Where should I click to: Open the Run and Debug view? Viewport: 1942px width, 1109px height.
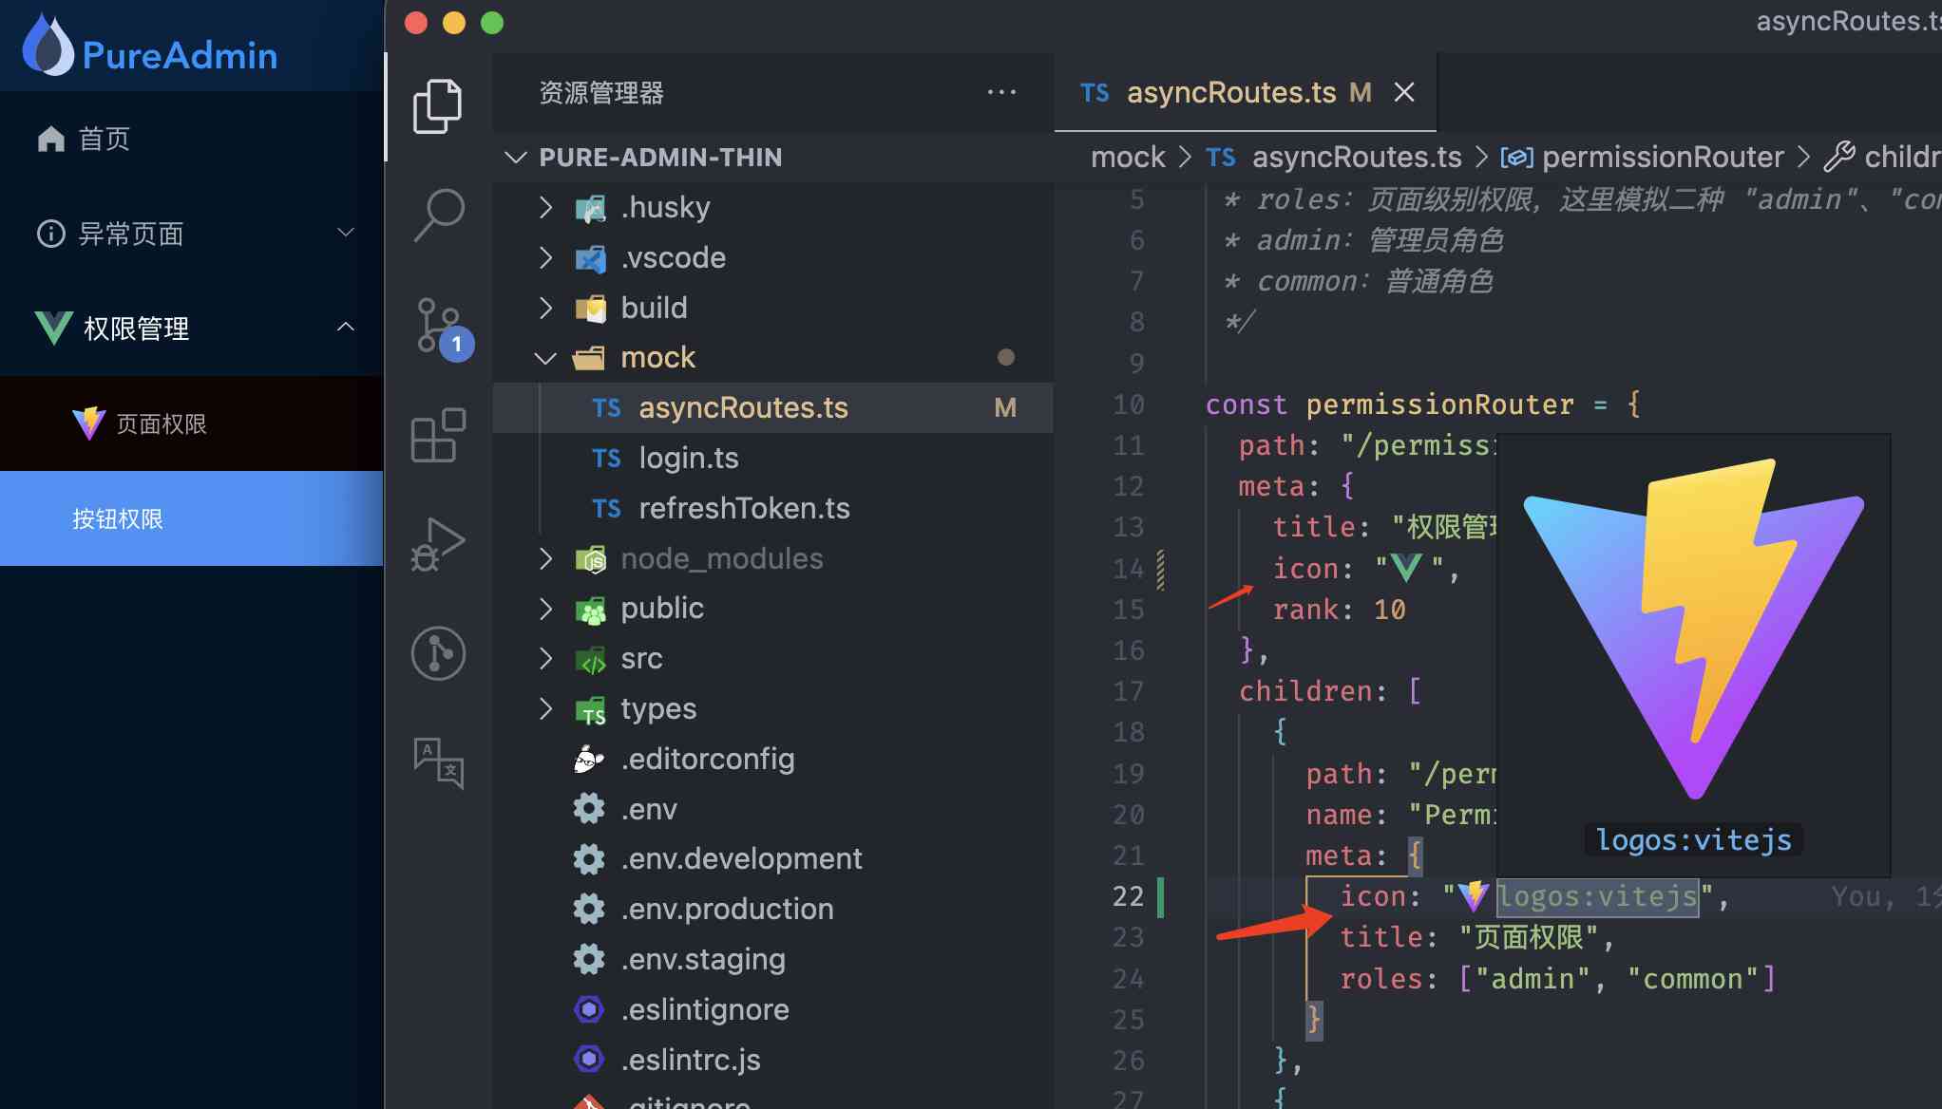[438, 544]
